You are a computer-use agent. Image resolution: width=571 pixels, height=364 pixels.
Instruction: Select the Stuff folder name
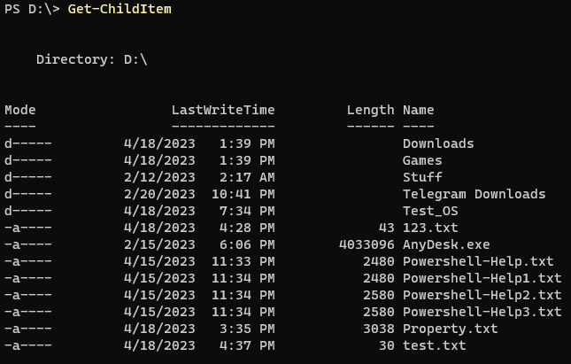pos(422,177)
